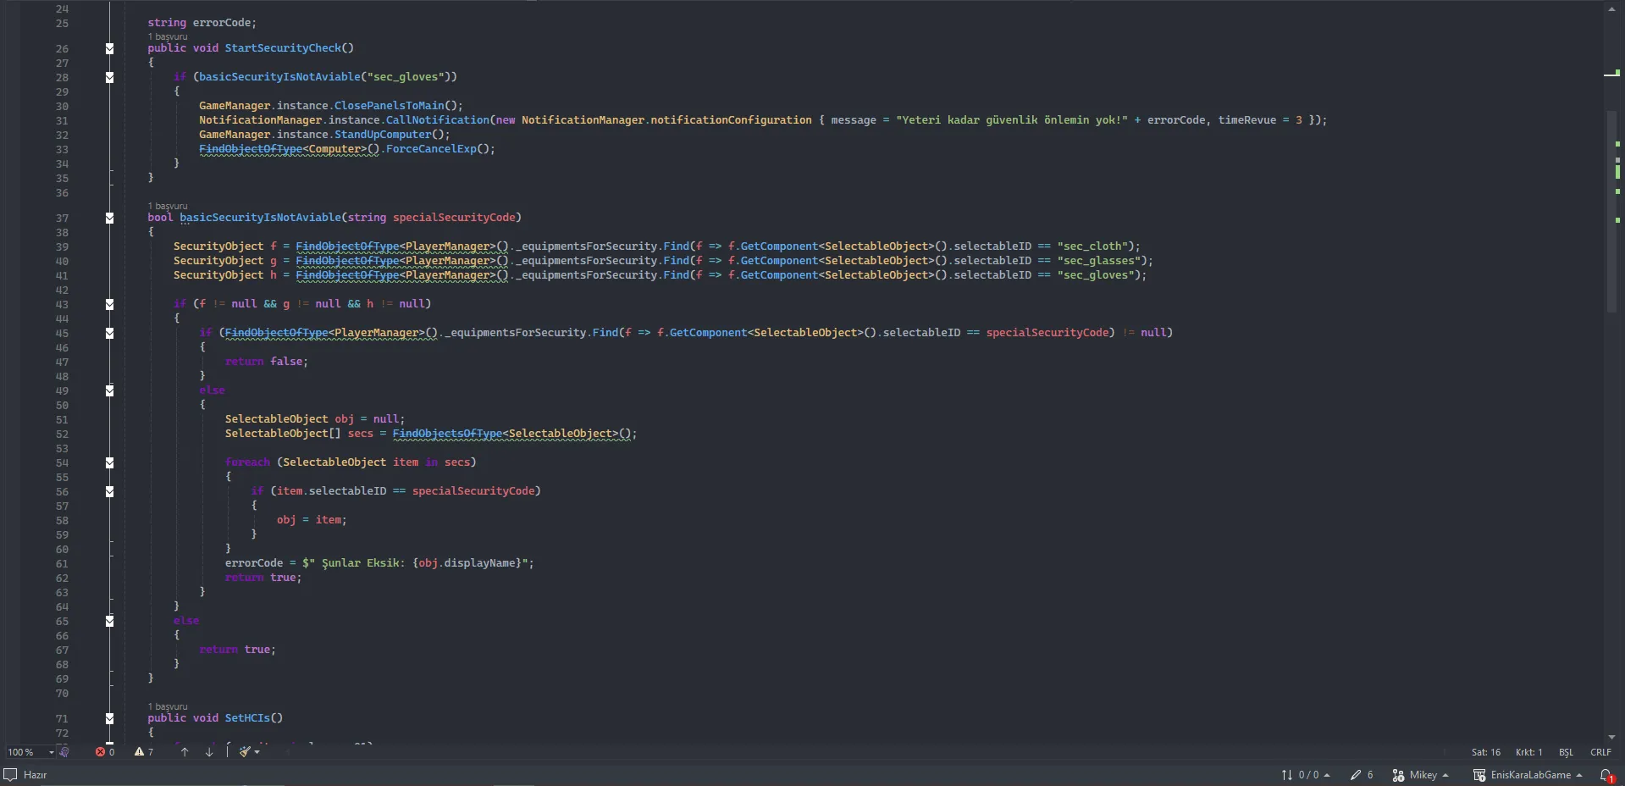Click the Mikey git branch icon
1625x786 pixels.
pyautogui.click(x=1398, y=775)
